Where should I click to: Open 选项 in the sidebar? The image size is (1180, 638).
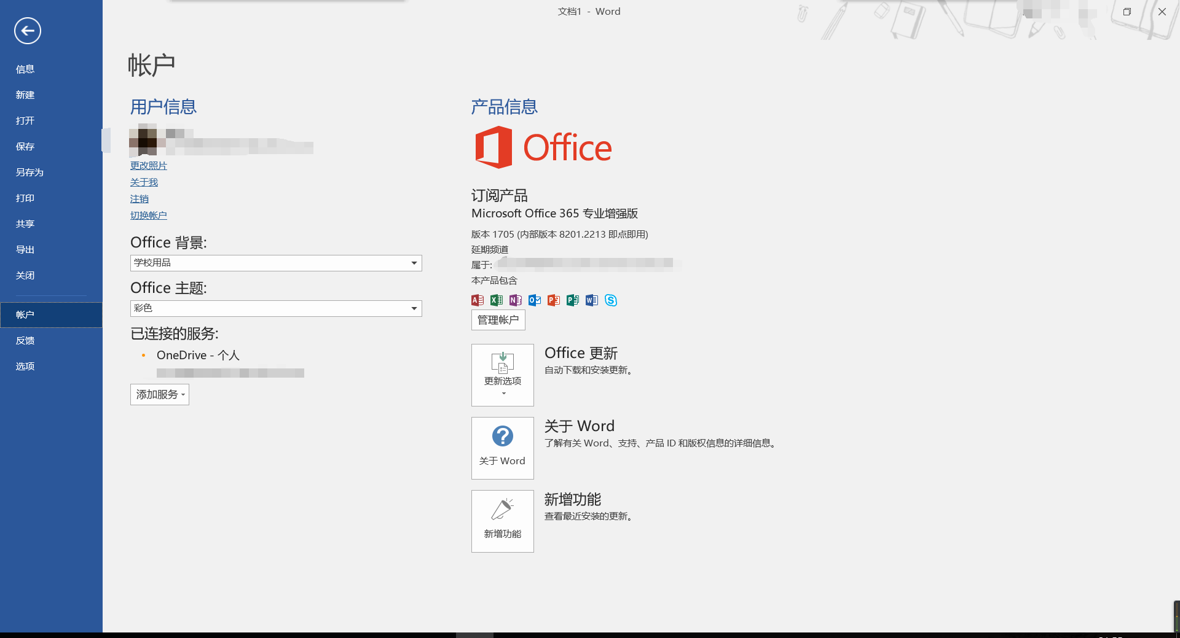[51, 367]
